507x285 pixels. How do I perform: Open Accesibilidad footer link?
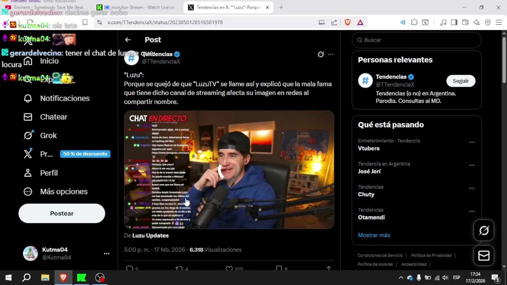[414, 264]
